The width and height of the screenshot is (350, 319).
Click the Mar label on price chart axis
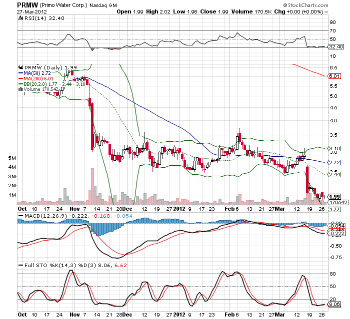click(x=279, y=209)
